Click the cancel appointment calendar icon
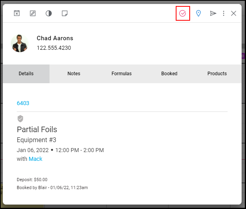This screenshot has width=246, height=209. [17, 13]
